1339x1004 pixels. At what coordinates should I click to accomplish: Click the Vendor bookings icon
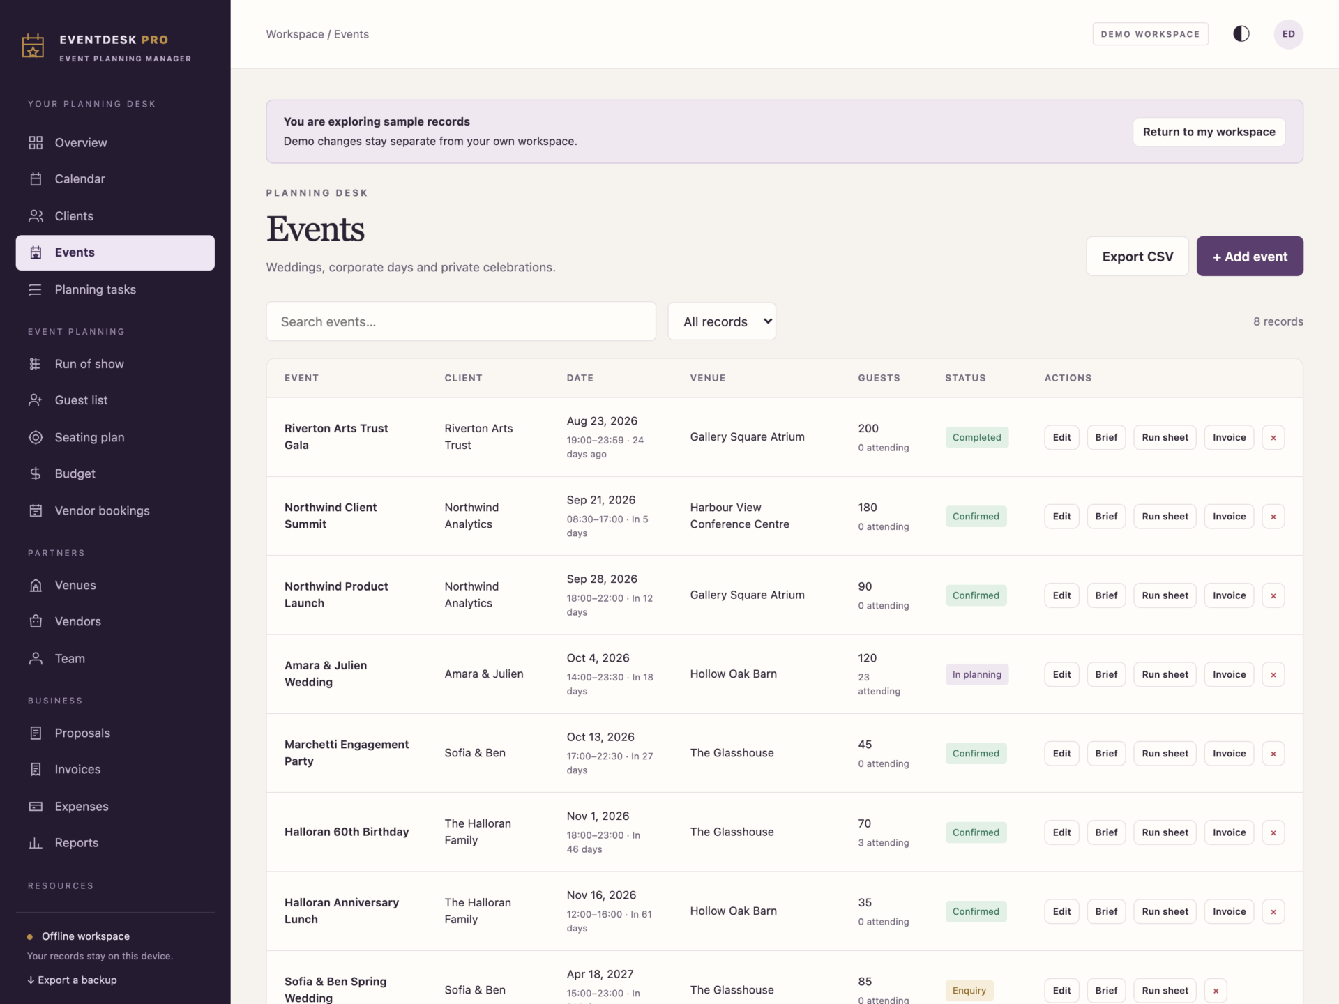(36, 511)
